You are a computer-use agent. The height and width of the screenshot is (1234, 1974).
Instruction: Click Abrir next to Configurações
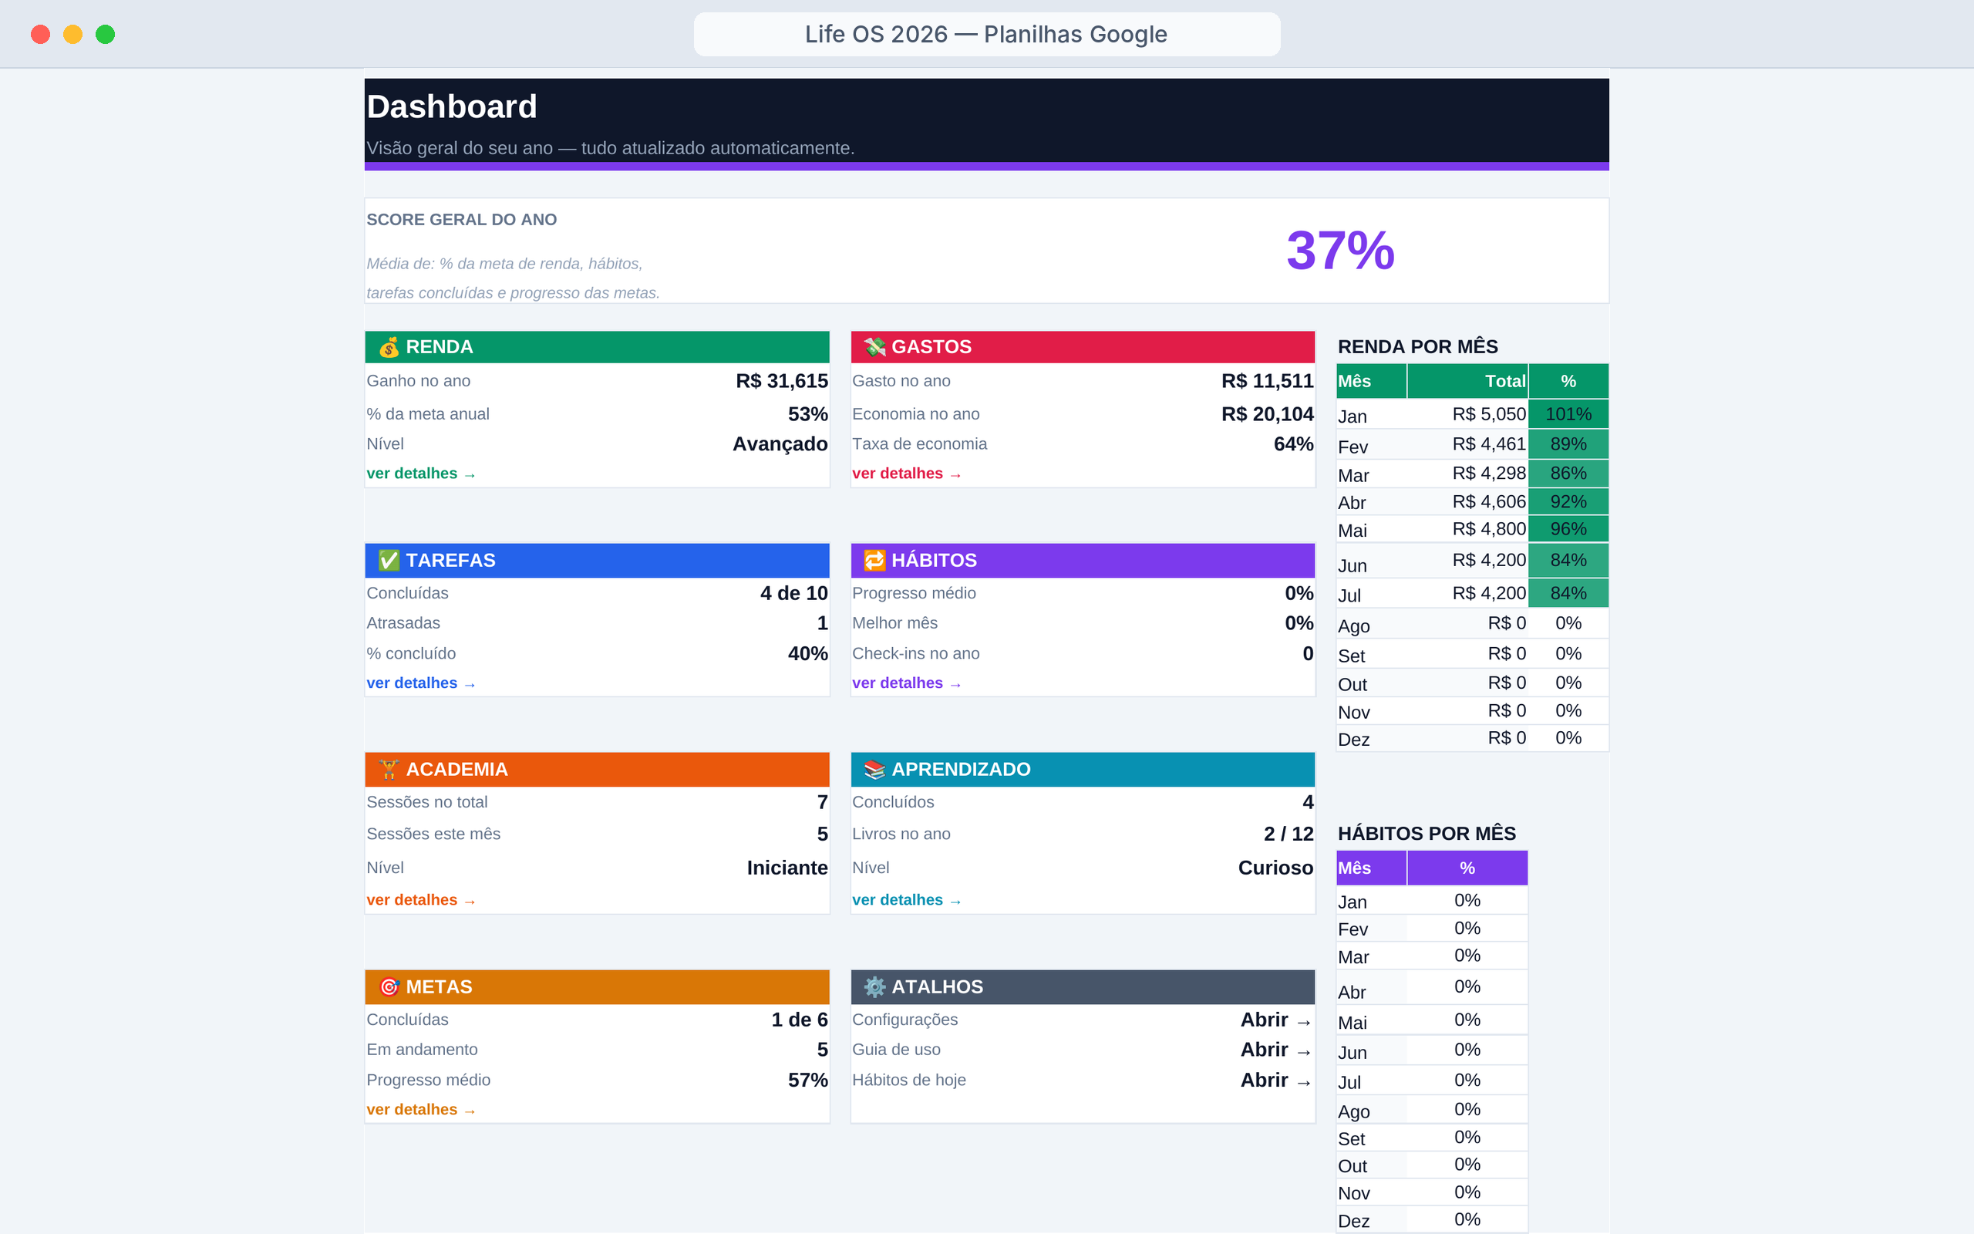(x=1275, y=1020)
